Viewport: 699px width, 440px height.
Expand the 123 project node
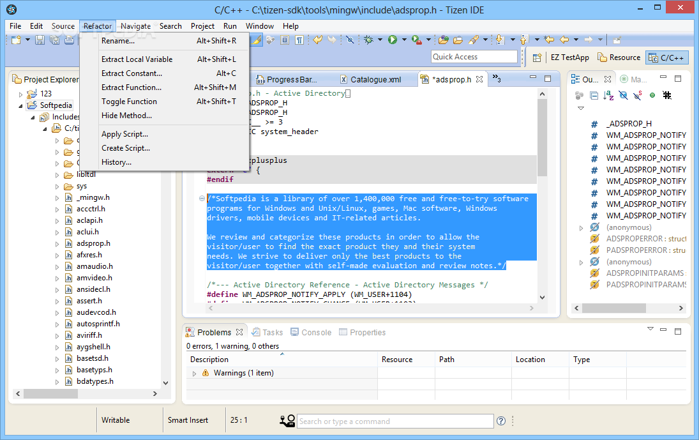[20, 94]
